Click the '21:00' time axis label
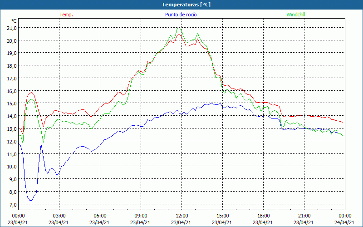The width and height of the screenshot is (363, 227). [304, 216]
